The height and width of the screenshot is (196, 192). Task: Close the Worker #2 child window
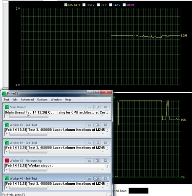pyautogui.click(x=105, y=143)
